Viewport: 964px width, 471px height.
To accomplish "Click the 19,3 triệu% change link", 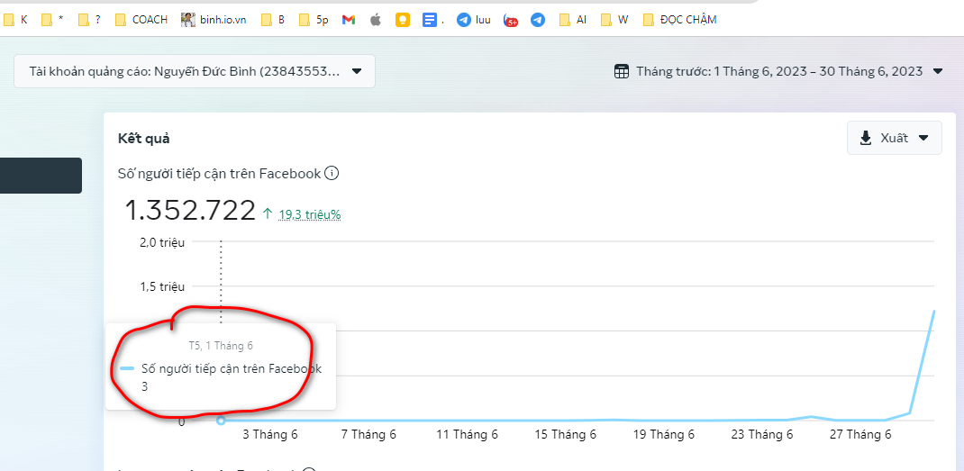I will point(309,214).
